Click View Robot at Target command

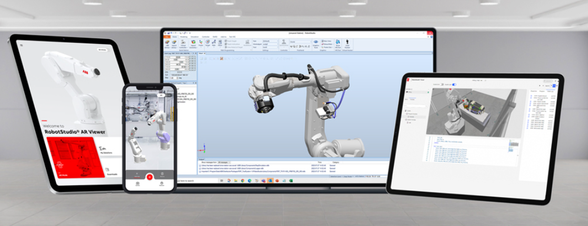233,47
